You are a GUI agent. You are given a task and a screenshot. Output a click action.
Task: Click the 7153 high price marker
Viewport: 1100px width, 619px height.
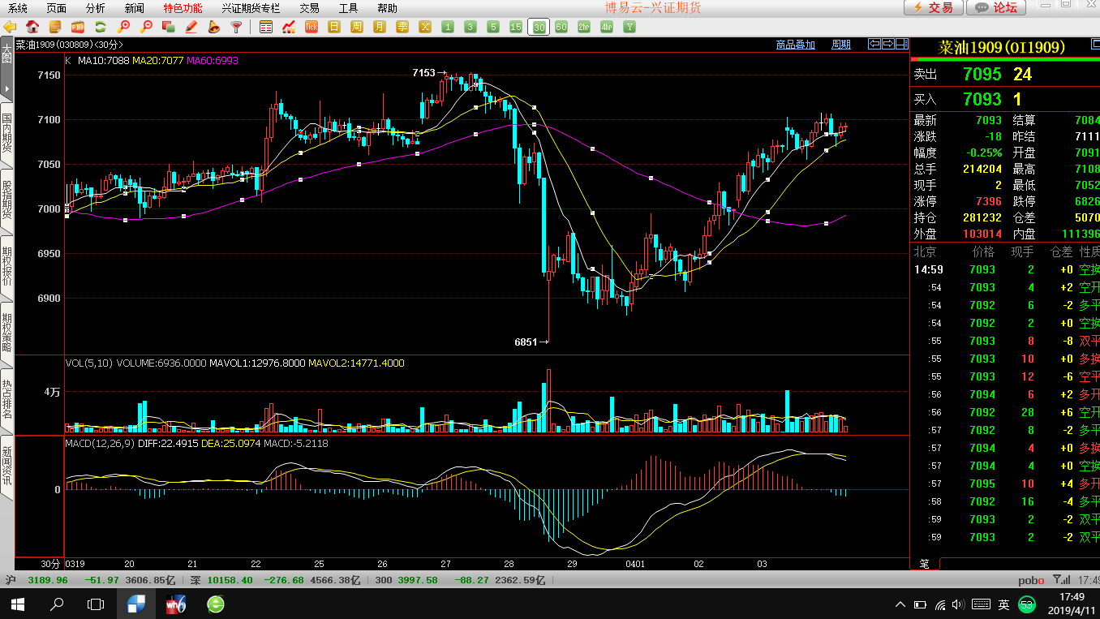point(423,73)
